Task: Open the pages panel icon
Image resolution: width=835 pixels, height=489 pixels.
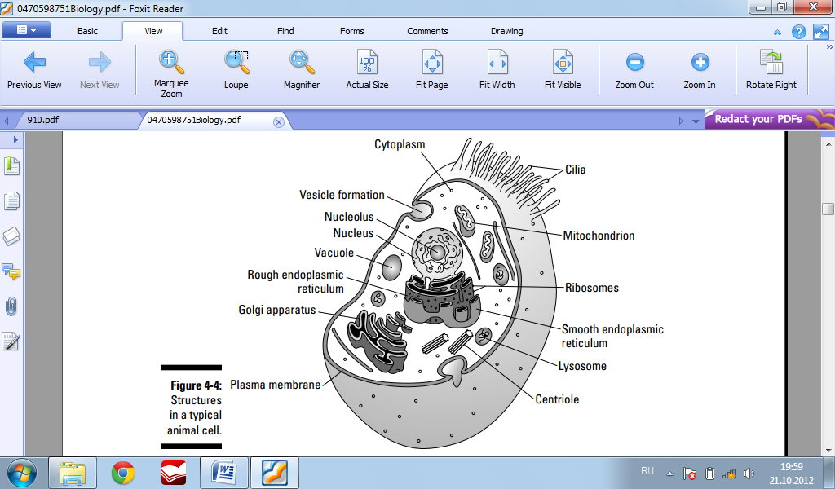Action: pos(11,201)
